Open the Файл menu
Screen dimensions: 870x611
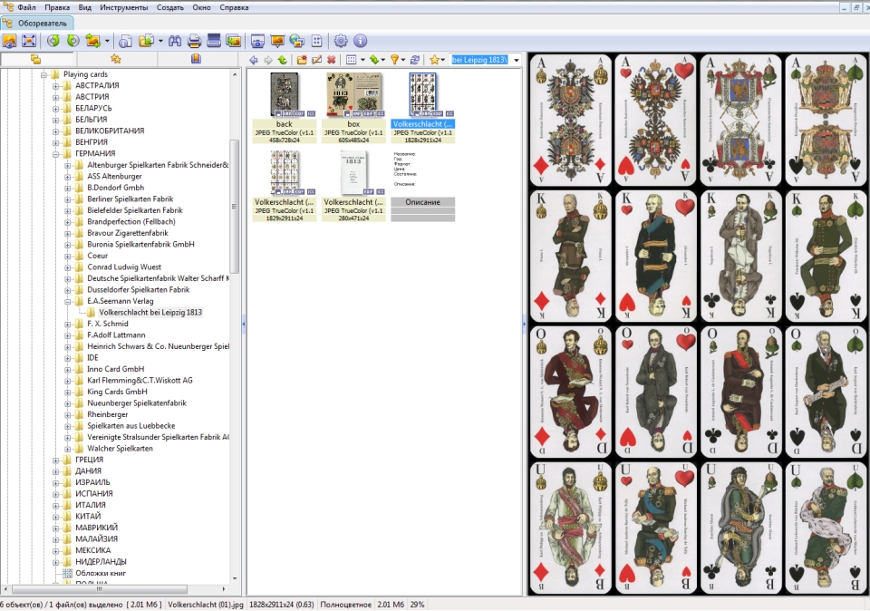point(26,8)
